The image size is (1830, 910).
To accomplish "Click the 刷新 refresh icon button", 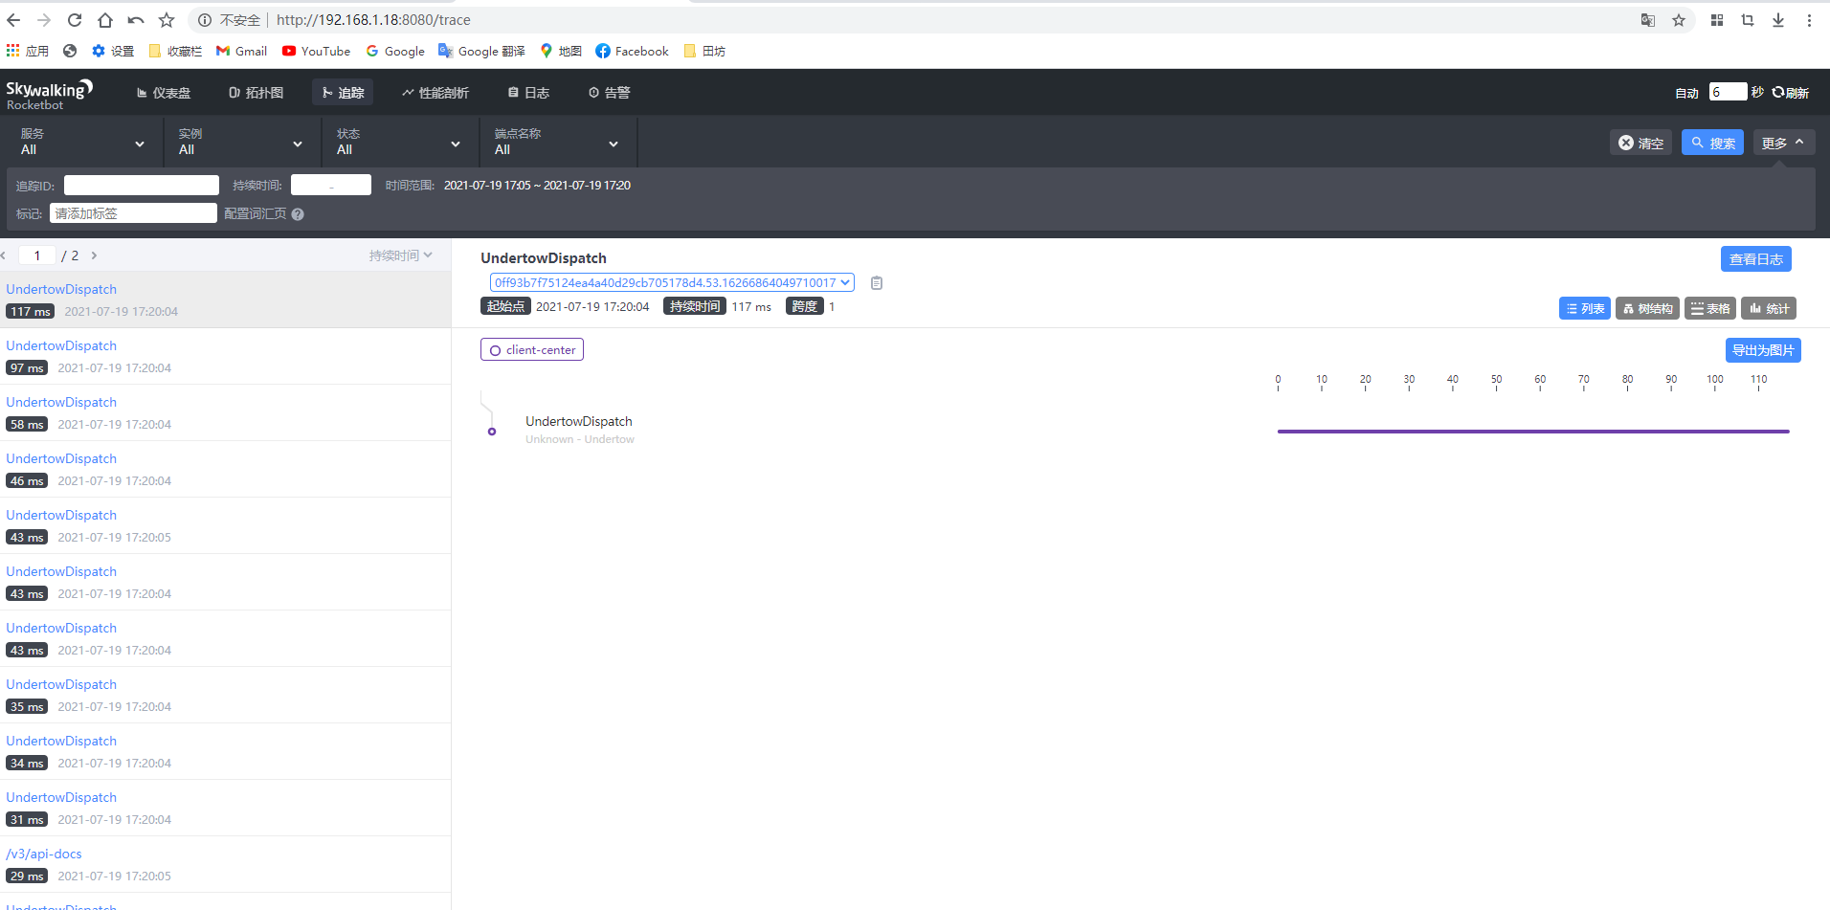I will (1790, 93).
